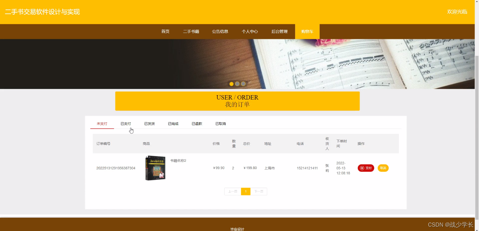
Task: Click the order time 2022-05-13 12:08:18
Action: (x=343, y=168)
